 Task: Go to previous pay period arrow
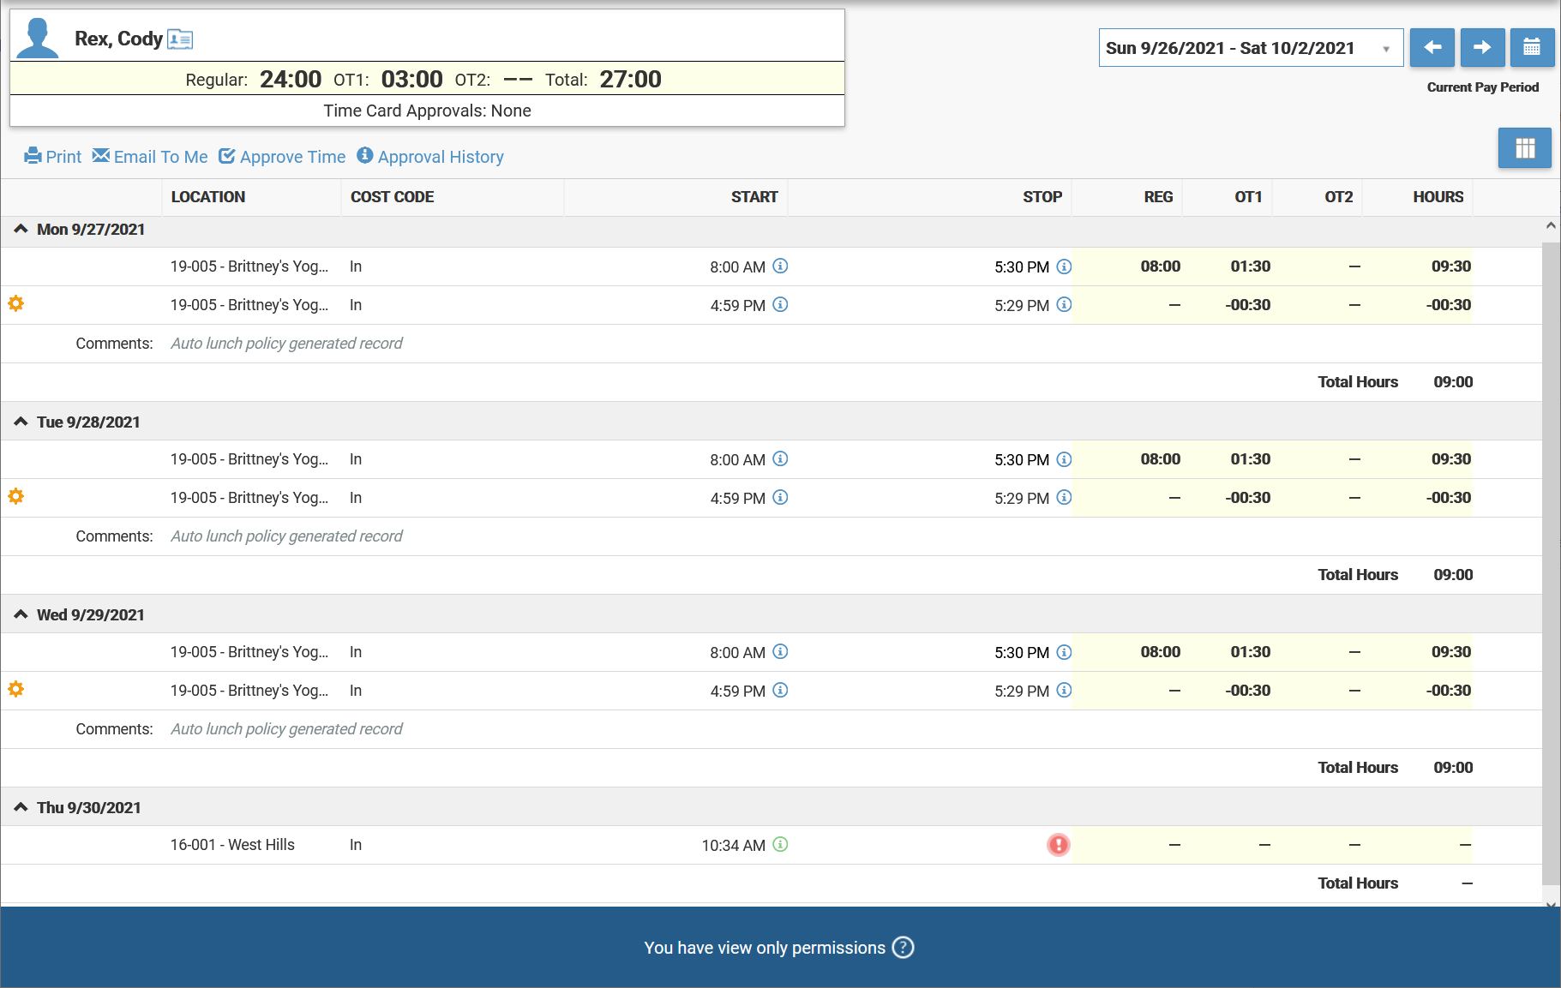[1432, 48]
